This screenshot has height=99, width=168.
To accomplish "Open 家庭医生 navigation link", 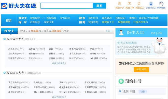I will click(49, 22).
